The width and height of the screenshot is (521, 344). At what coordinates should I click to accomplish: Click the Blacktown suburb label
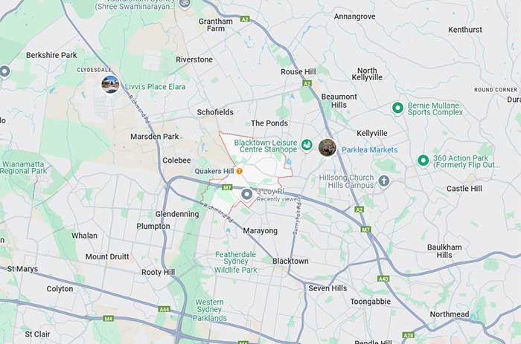pos(290,261)
